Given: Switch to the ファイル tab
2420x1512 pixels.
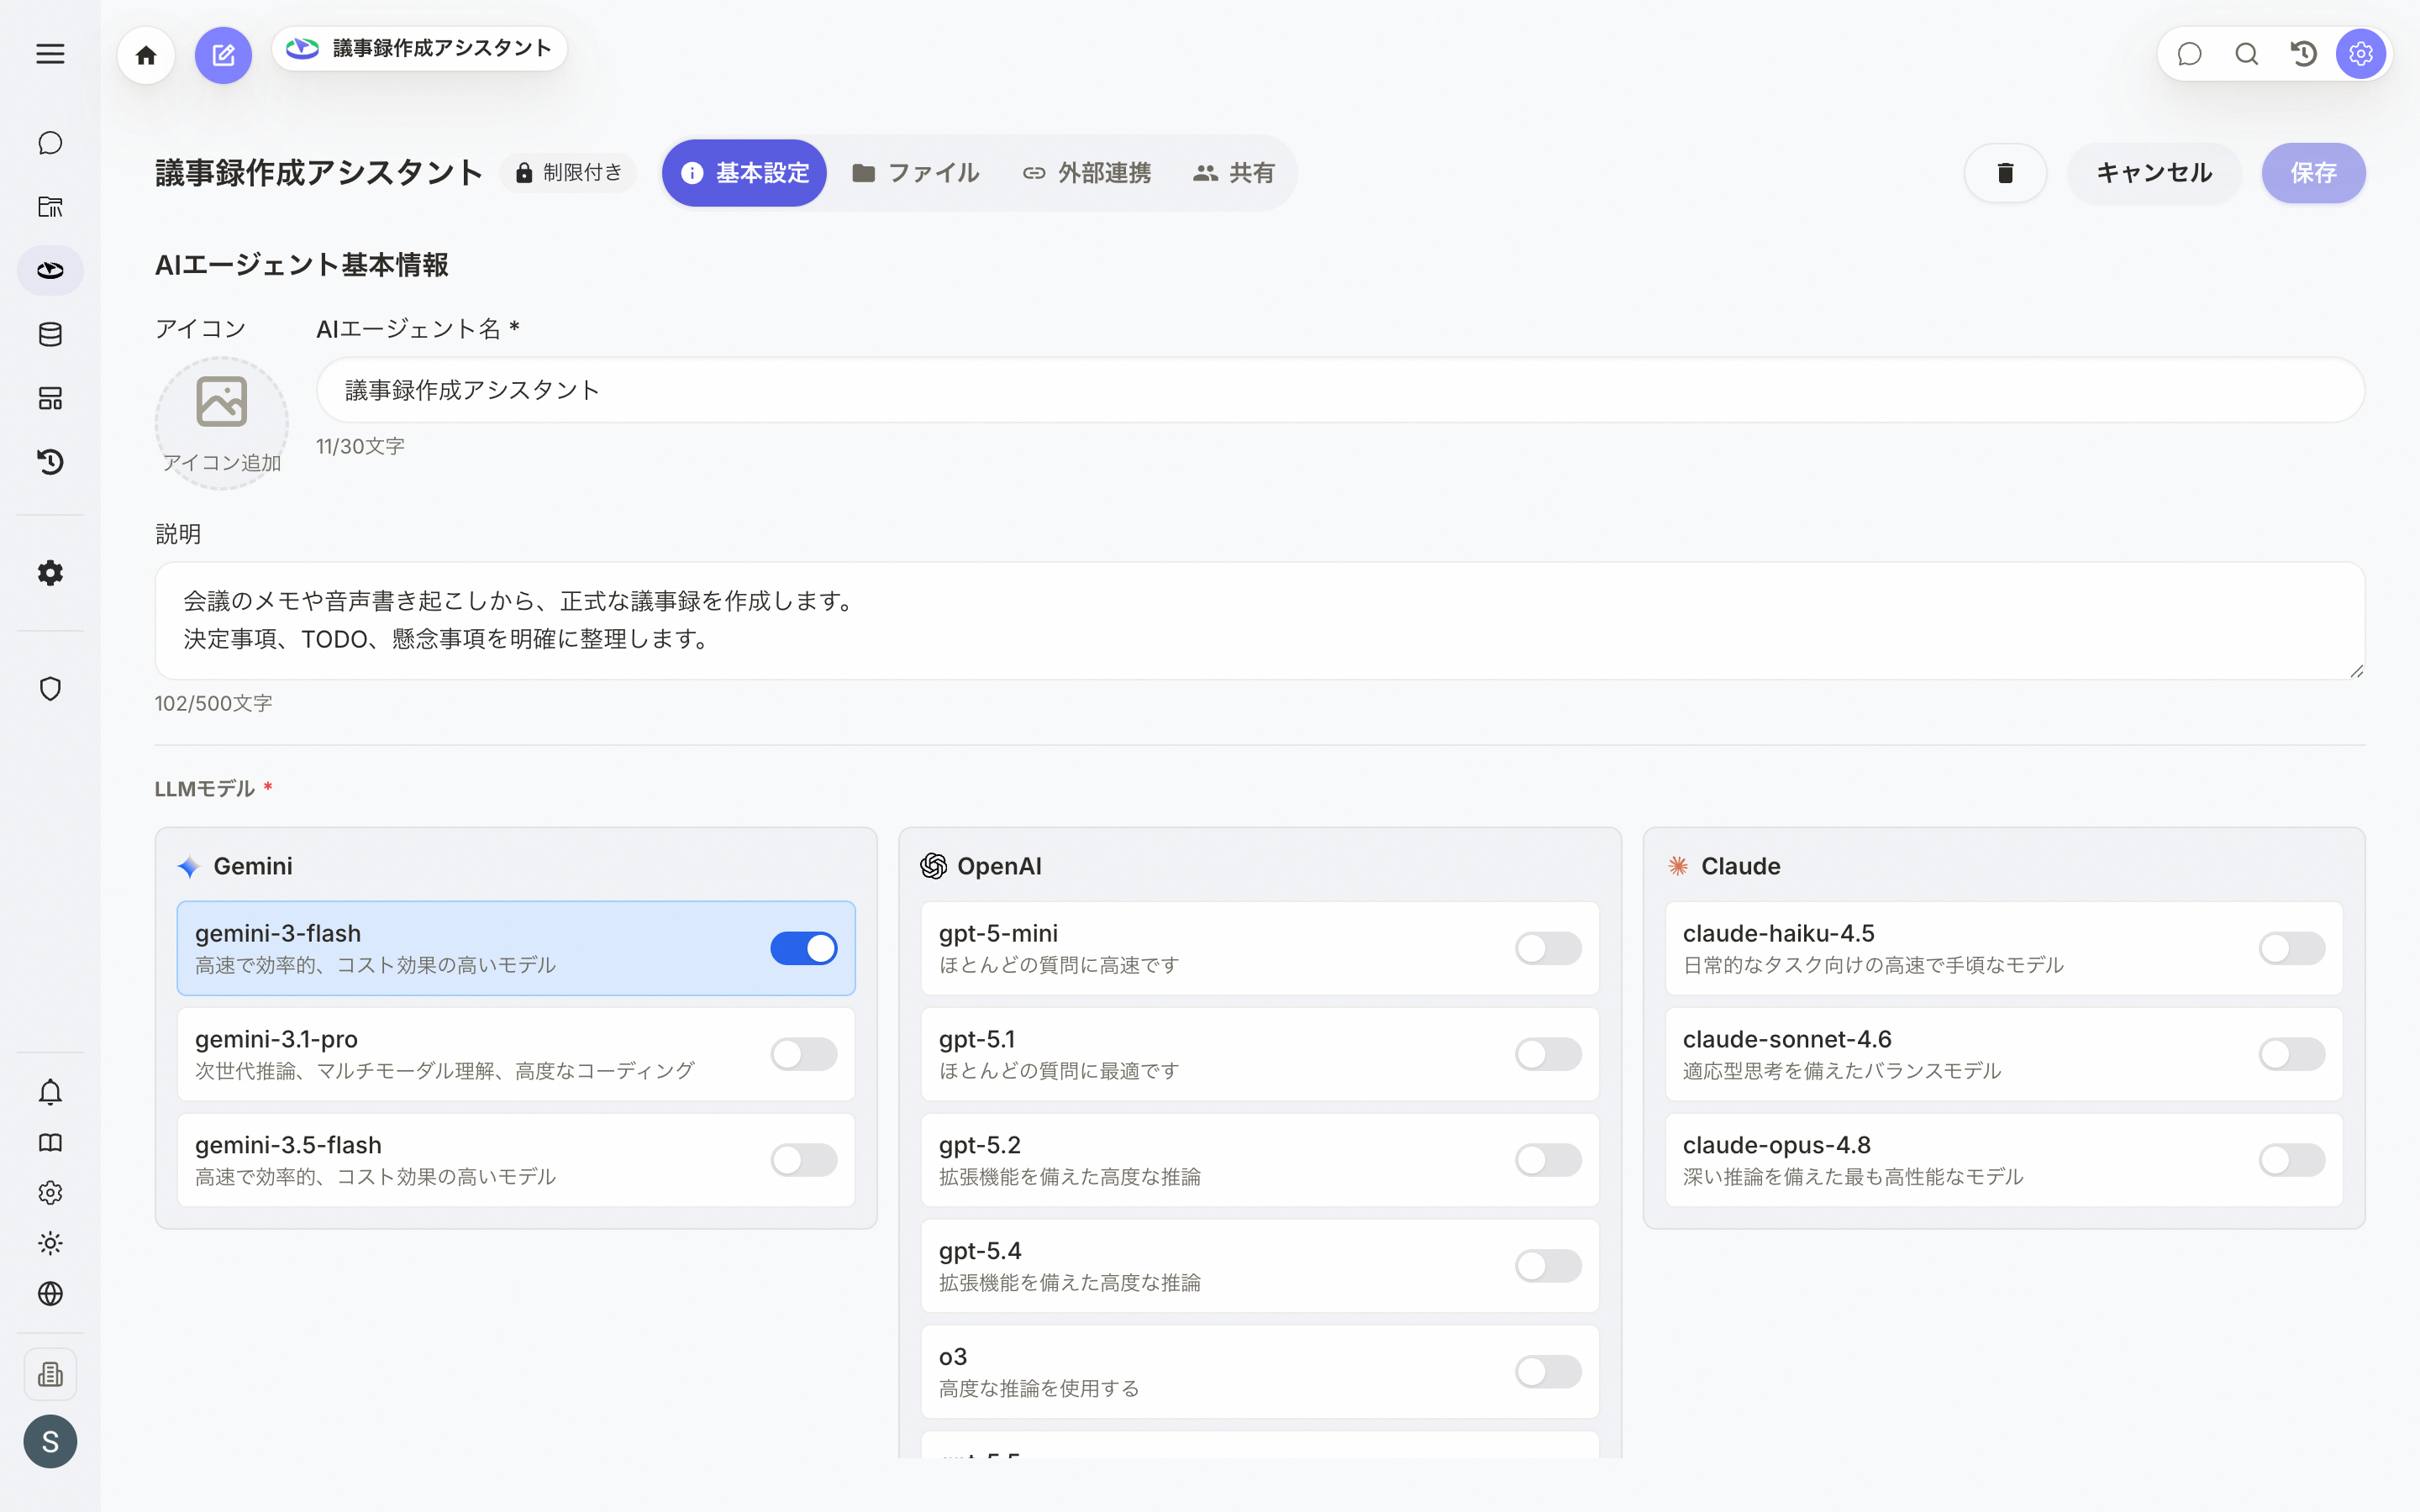Looking at the screenshot, I should (915, 173).
